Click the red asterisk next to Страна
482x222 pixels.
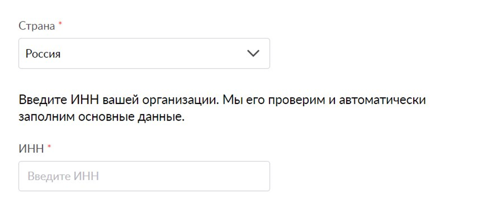61,25
